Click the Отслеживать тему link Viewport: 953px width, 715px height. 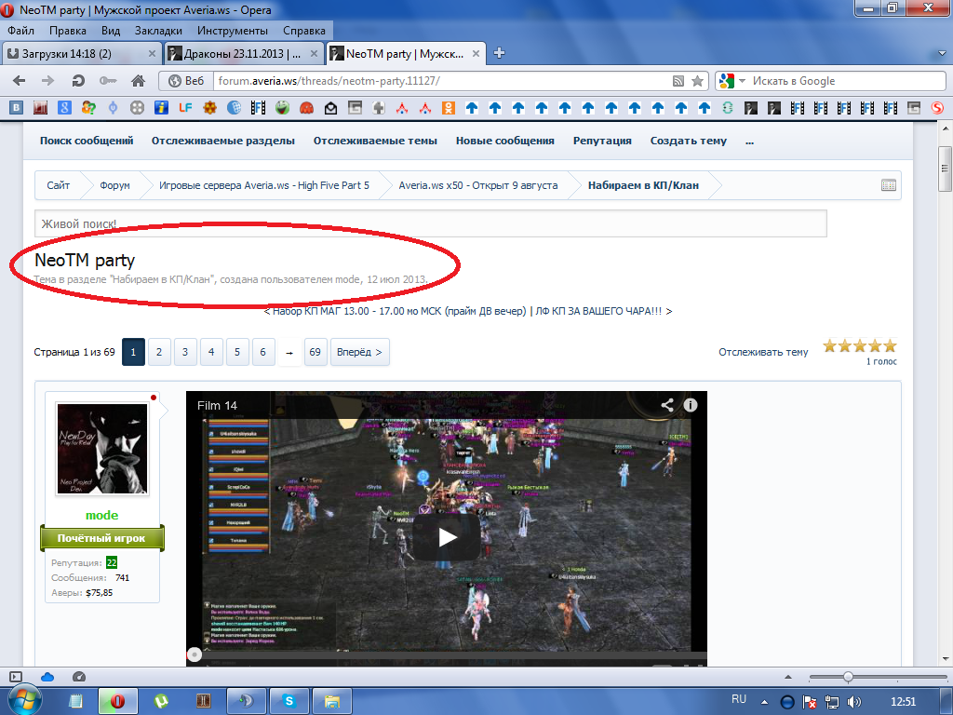(x=763, y=352)
